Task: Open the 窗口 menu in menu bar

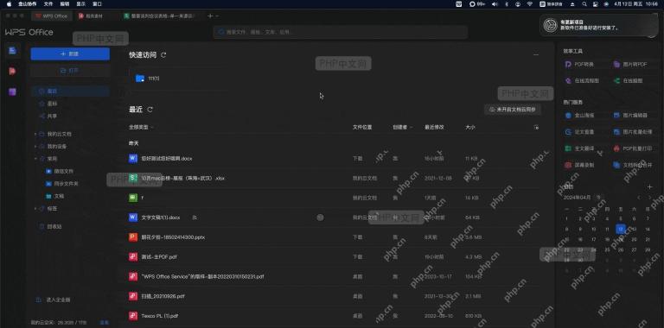Action: [97, 3]
